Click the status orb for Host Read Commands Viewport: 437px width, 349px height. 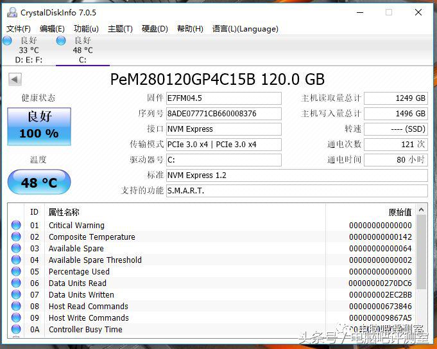tap(16, 307)
